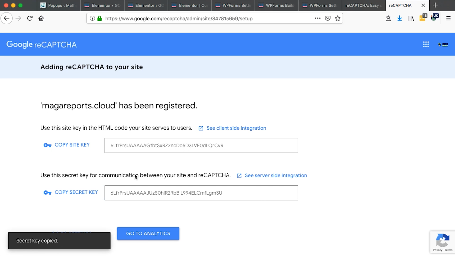Open a new browser tab
This screenshot has width=455, height=256.
point(435,5)
